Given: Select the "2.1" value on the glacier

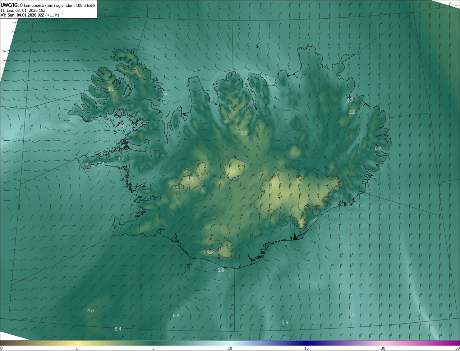Looking at the screenshot, I should point(233,172).
